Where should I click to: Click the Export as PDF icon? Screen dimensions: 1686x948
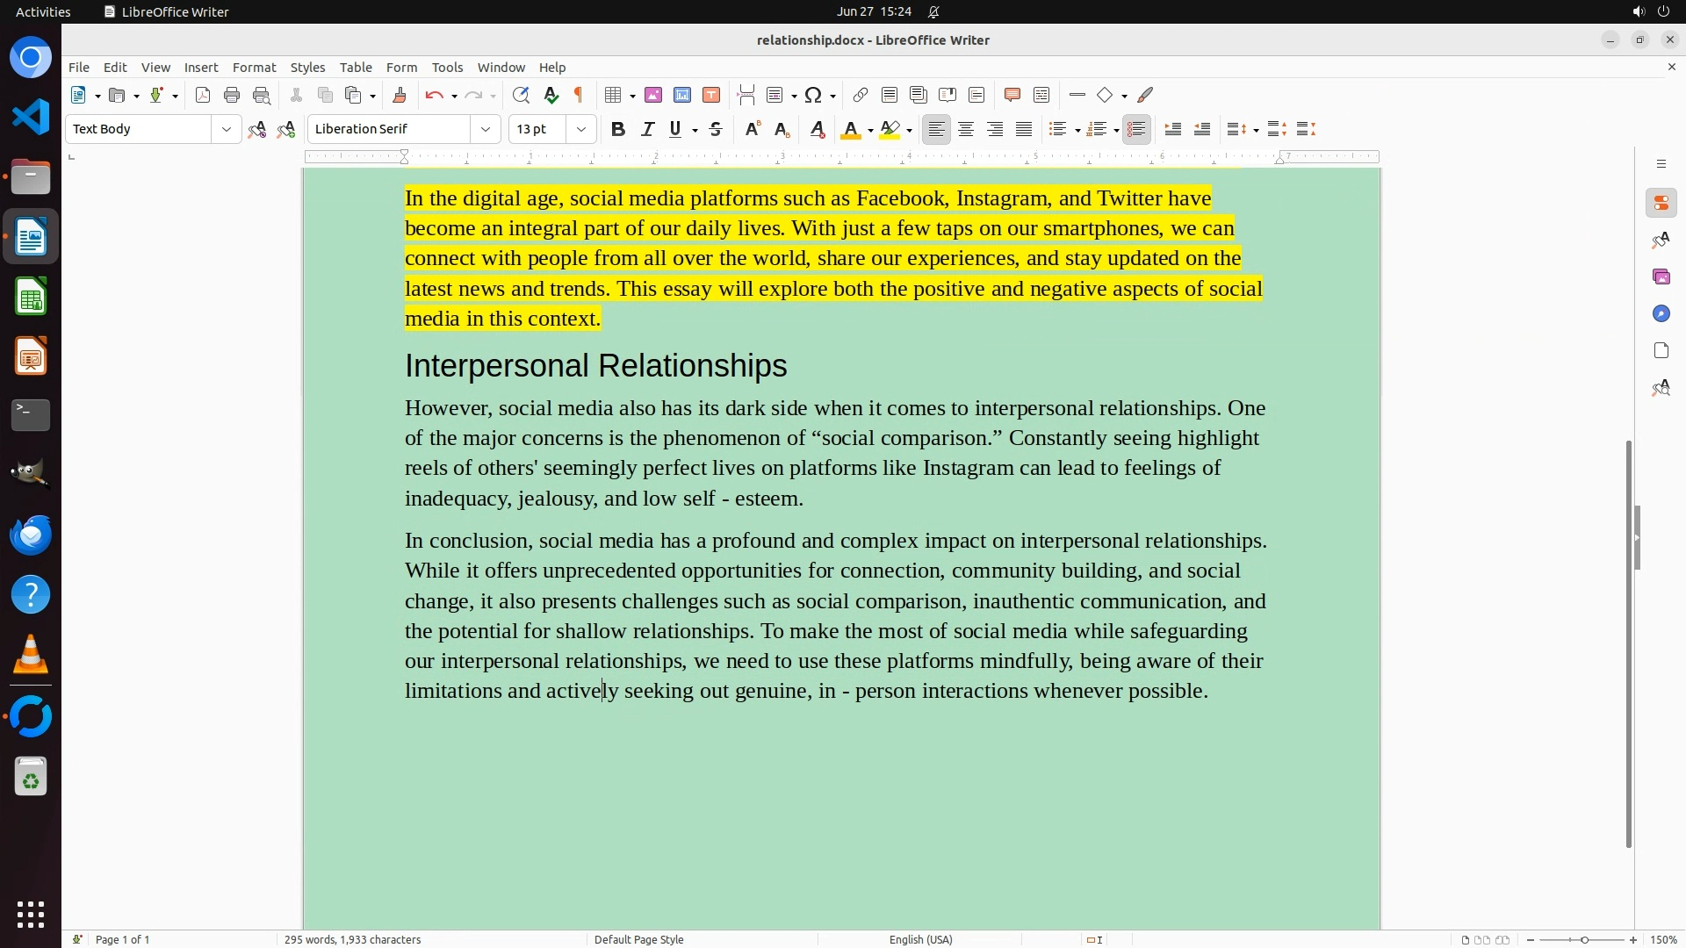tap(203, 95)
